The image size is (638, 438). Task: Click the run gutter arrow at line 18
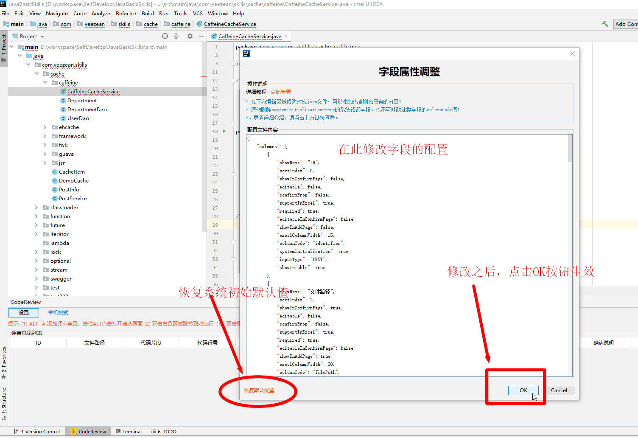point(224,132)
